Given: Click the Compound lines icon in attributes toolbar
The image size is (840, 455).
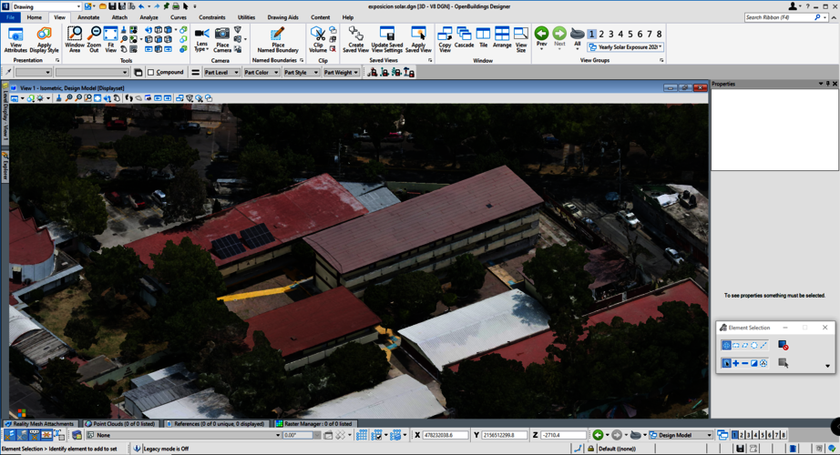Looking at the screenshot, I should [x=196, y=72].
